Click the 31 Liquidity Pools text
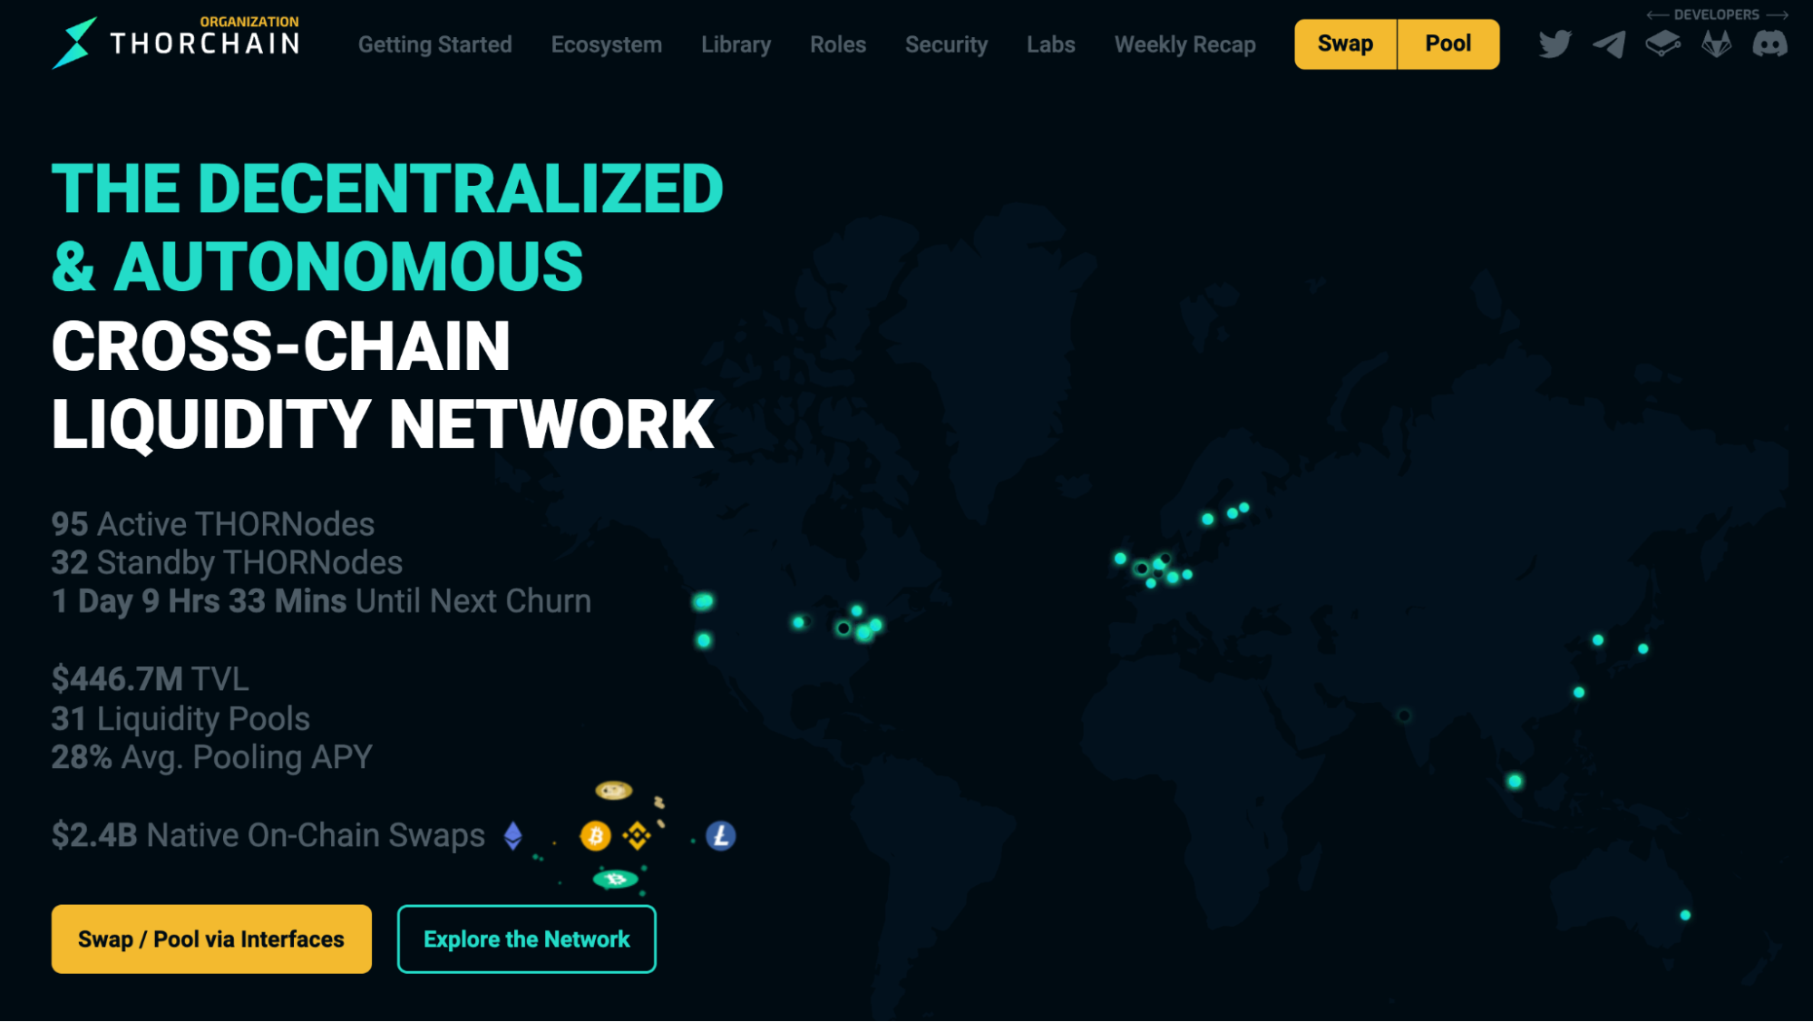 coord(180,718)
